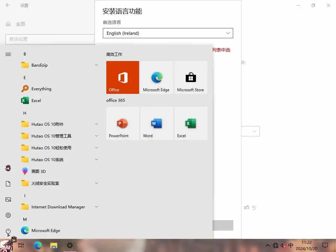Screen dimensions: 336x252
Task: Open Task View on the taskbar
Action: point(21,245)
